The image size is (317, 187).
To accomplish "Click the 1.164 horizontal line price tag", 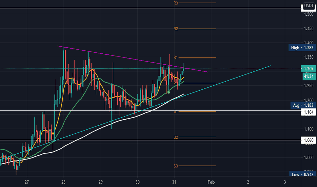I will [308, 112].
